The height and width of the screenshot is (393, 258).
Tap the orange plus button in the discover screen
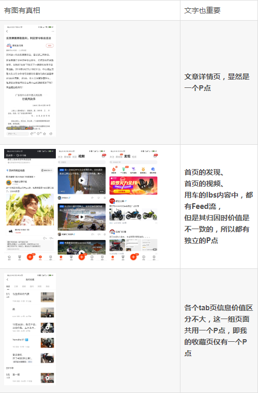[x=133, y=257]
